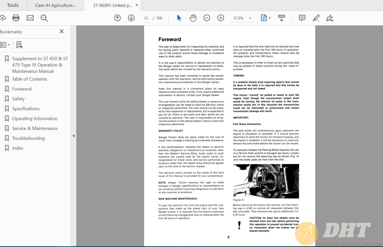Open the Safety bookmark
The width and height of the screenshot is (383, 247).
[x=18, y=99]
